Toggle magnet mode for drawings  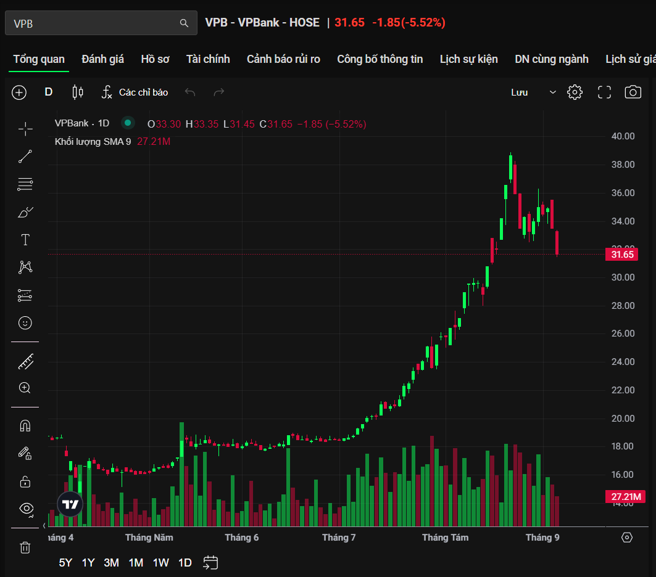pyautogui.click(x=25, y=426)
